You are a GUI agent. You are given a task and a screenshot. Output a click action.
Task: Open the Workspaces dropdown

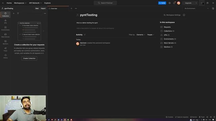(x=20, y=3)
